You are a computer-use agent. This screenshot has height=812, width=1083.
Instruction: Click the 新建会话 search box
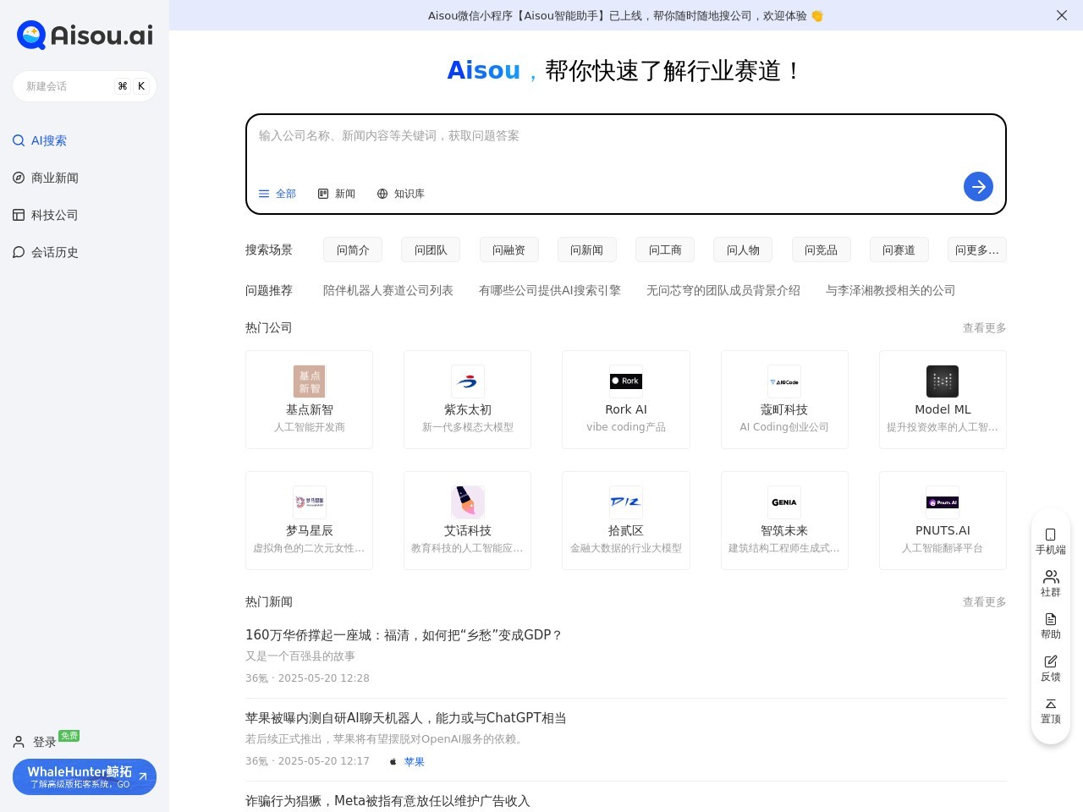click(x=85, y=86)
